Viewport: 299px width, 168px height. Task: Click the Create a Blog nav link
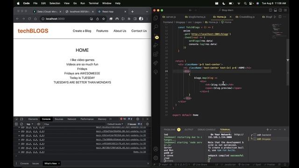[82, 31]
